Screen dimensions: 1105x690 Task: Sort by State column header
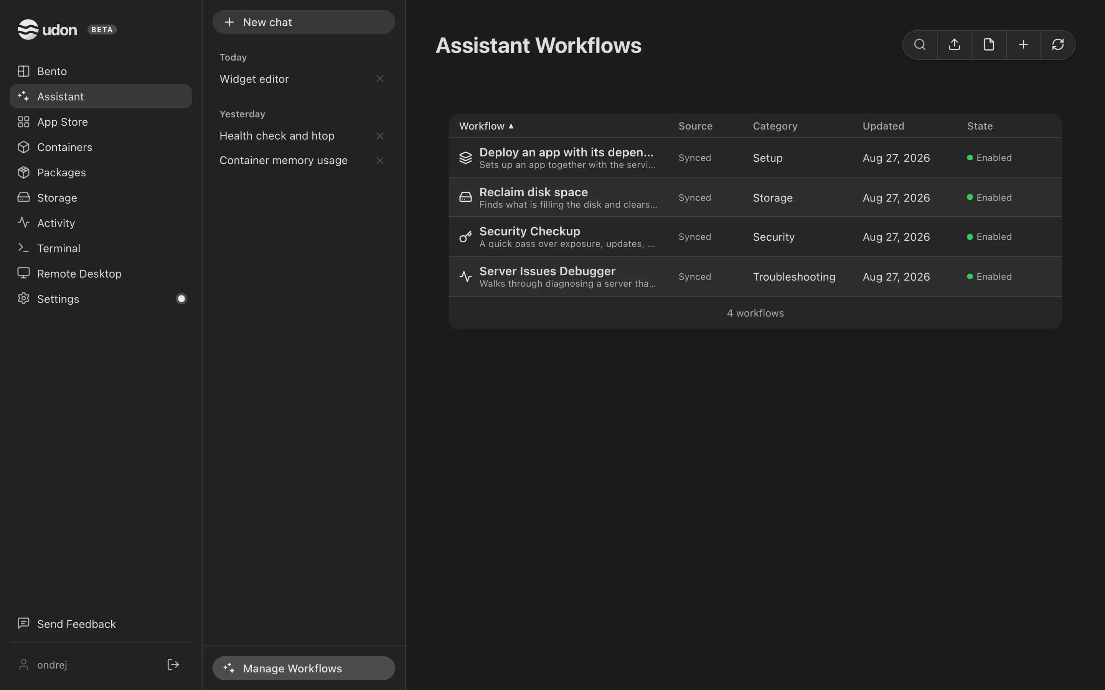click(x=980, y=126)
